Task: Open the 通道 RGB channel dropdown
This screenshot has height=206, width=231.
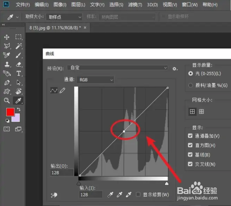Action: (x=95, y=80)
